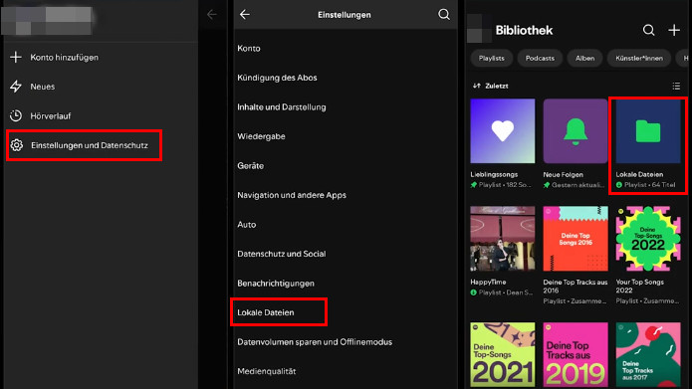Filter library by Künstler*innen chip

tap(639, 59)
